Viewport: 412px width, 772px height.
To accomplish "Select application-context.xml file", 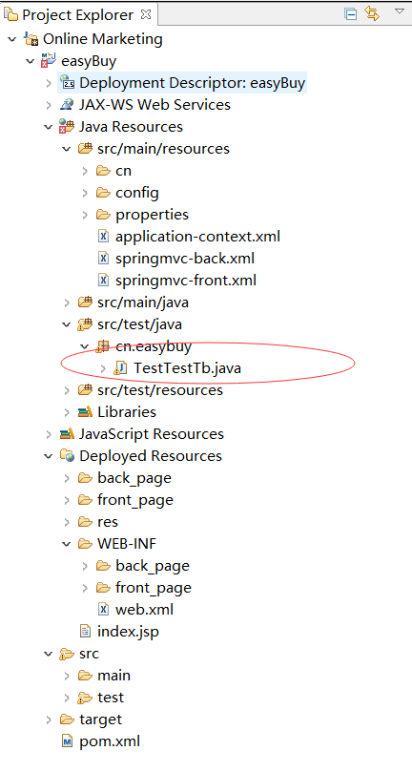I will (197, 237).
